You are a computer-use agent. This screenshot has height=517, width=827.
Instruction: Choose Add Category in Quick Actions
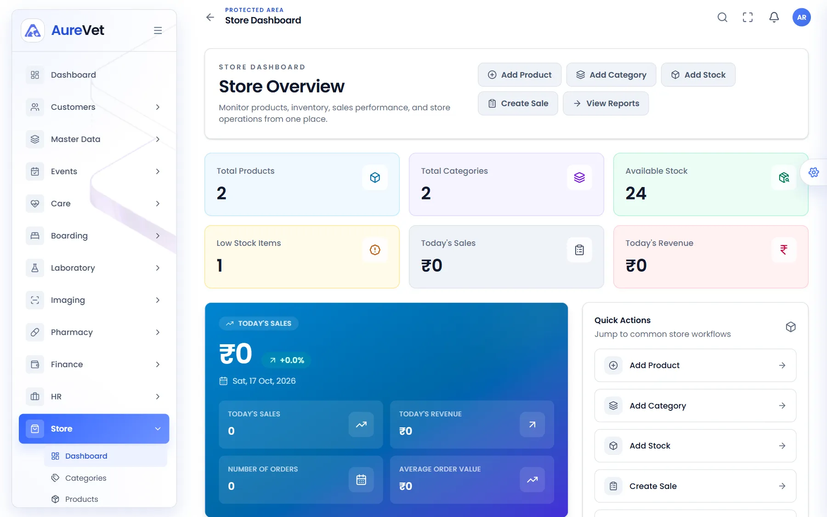point(695,406)
